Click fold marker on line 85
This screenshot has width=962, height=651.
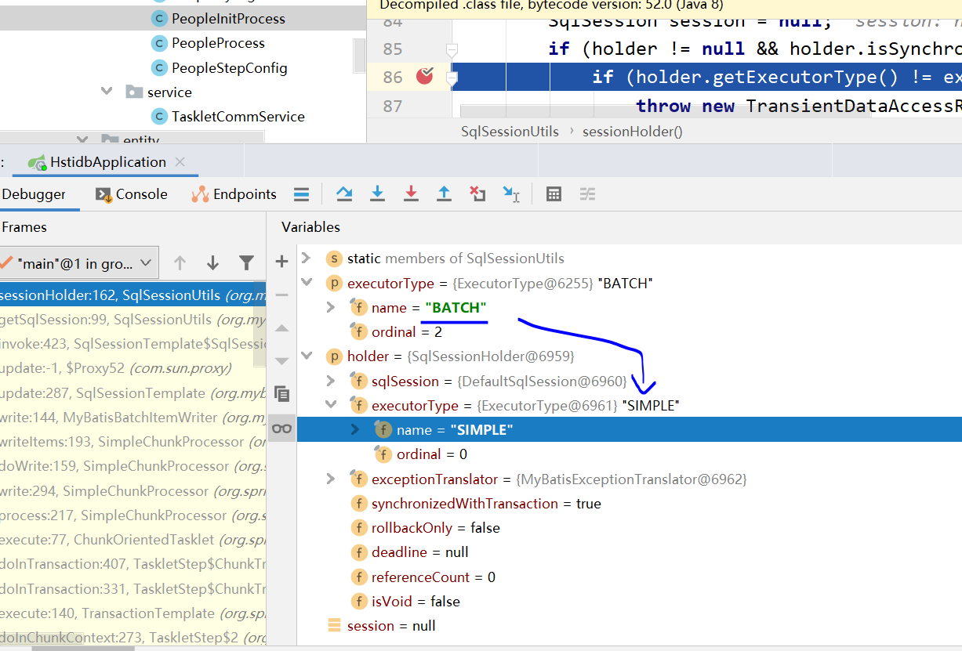click(452, 50)
